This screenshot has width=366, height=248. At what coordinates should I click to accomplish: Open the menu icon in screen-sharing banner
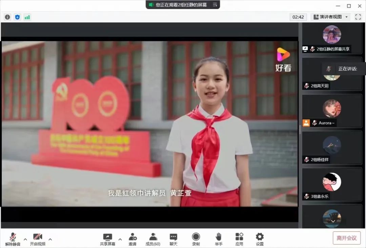pyautogui.click(x=215, y=5)
